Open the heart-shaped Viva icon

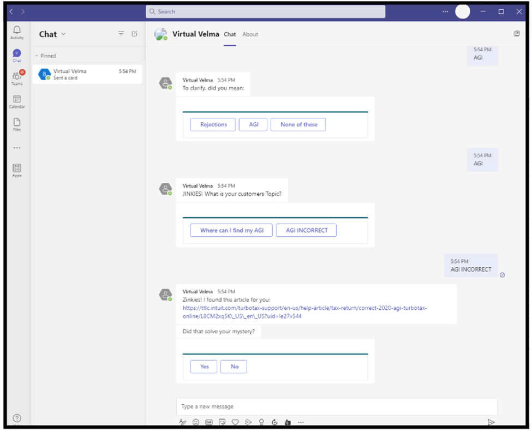235,422
